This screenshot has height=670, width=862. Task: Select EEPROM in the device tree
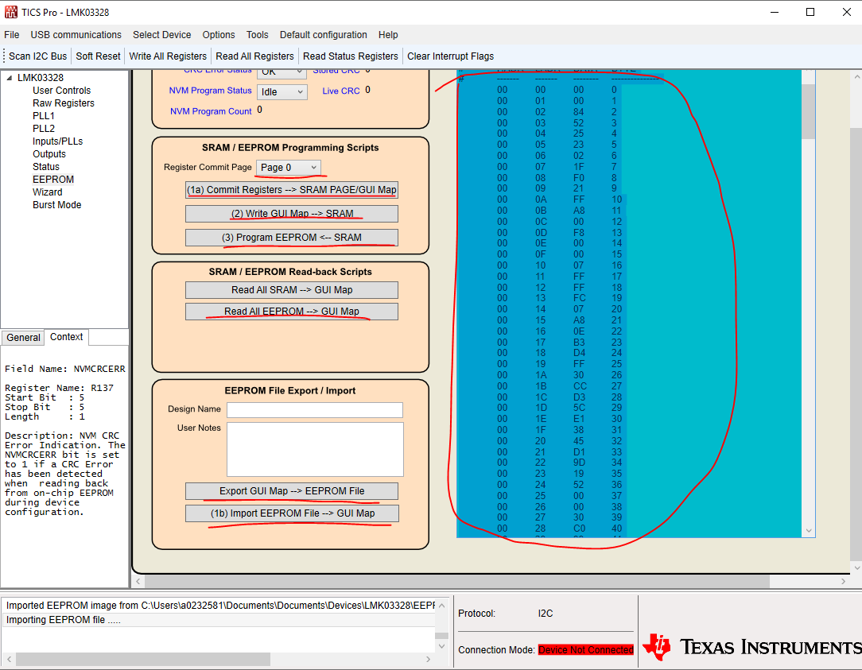point(52,179)
